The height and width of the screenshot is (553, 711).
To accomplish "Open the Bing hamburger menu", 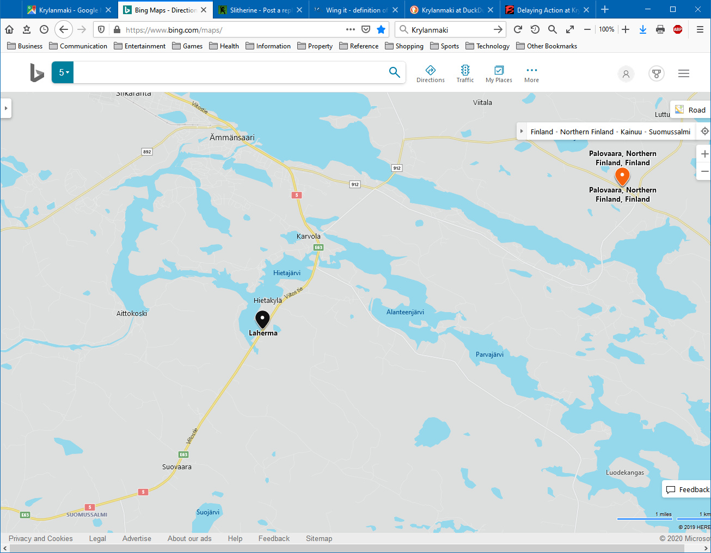I will (x=684, y=73).
